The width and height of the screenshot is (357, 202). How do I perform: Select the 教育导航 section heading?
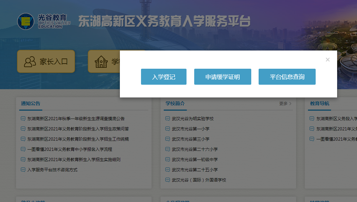(320, 104)
